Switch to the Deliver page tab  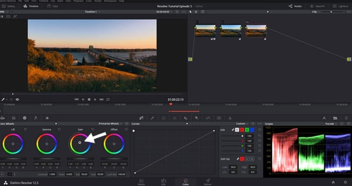(208, 181)
